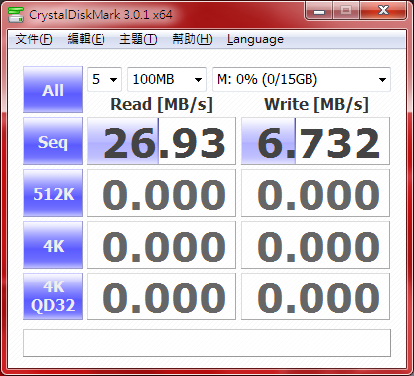The width and height of the screenshot is (414, 376).
Task: Minimize the CrystalDiskMark window
Action: pos(319,11)
